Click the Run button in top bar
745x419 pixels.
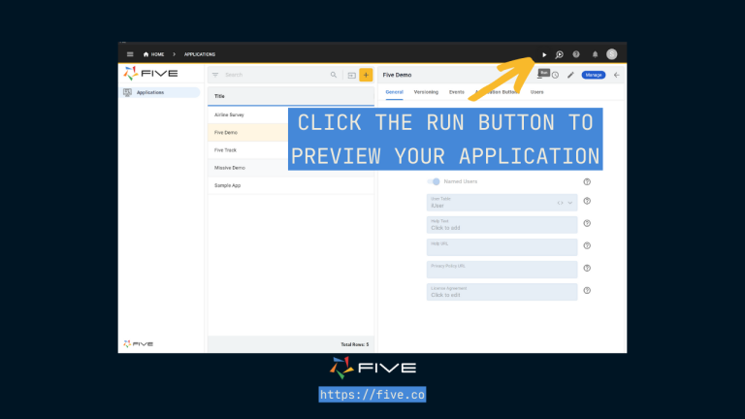[544, 54]
